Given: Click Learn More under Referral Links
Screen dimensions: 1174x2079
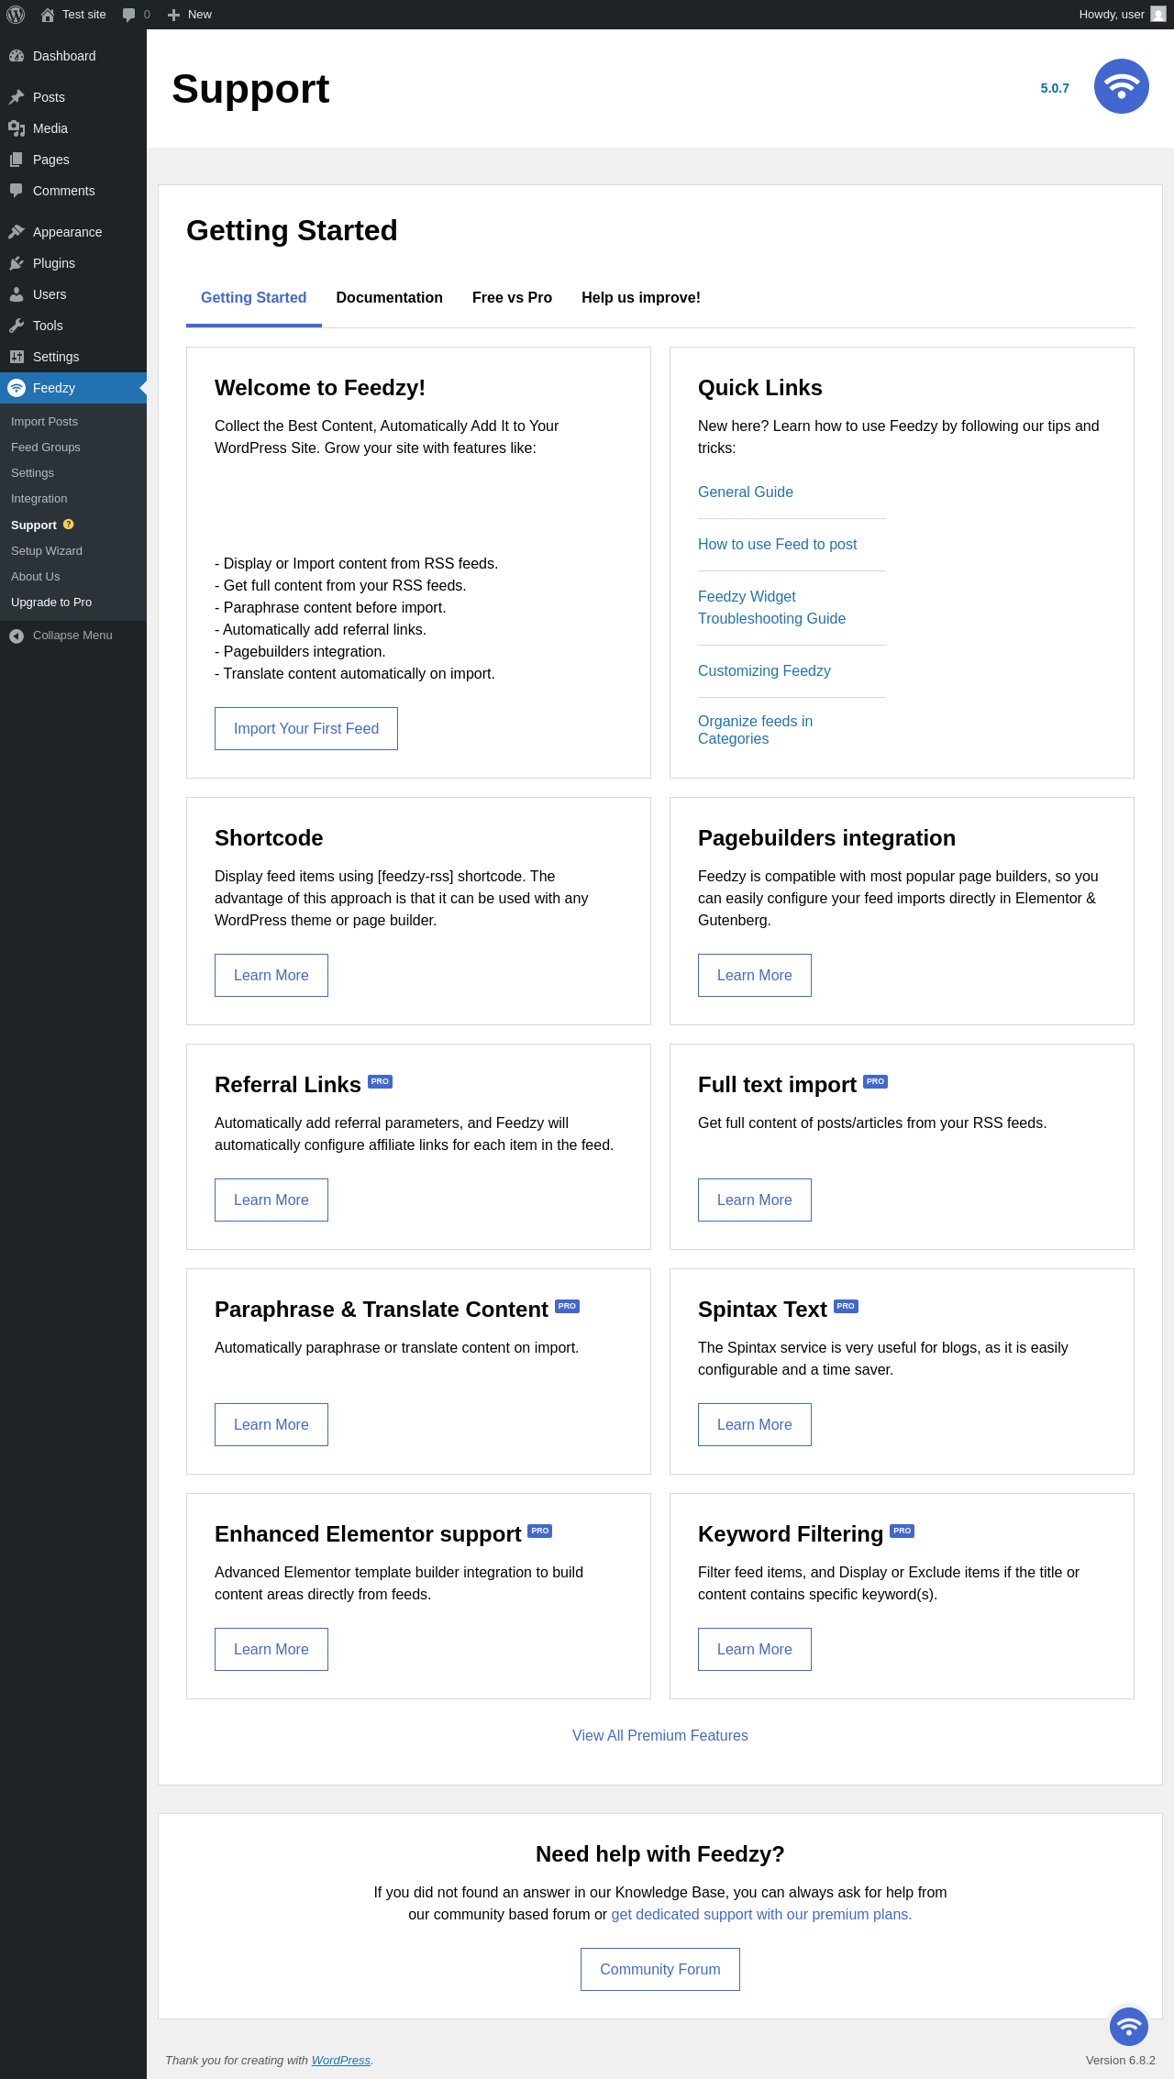Looking at the screenshot, I should pyautogui.click(x=271, y=1200).
